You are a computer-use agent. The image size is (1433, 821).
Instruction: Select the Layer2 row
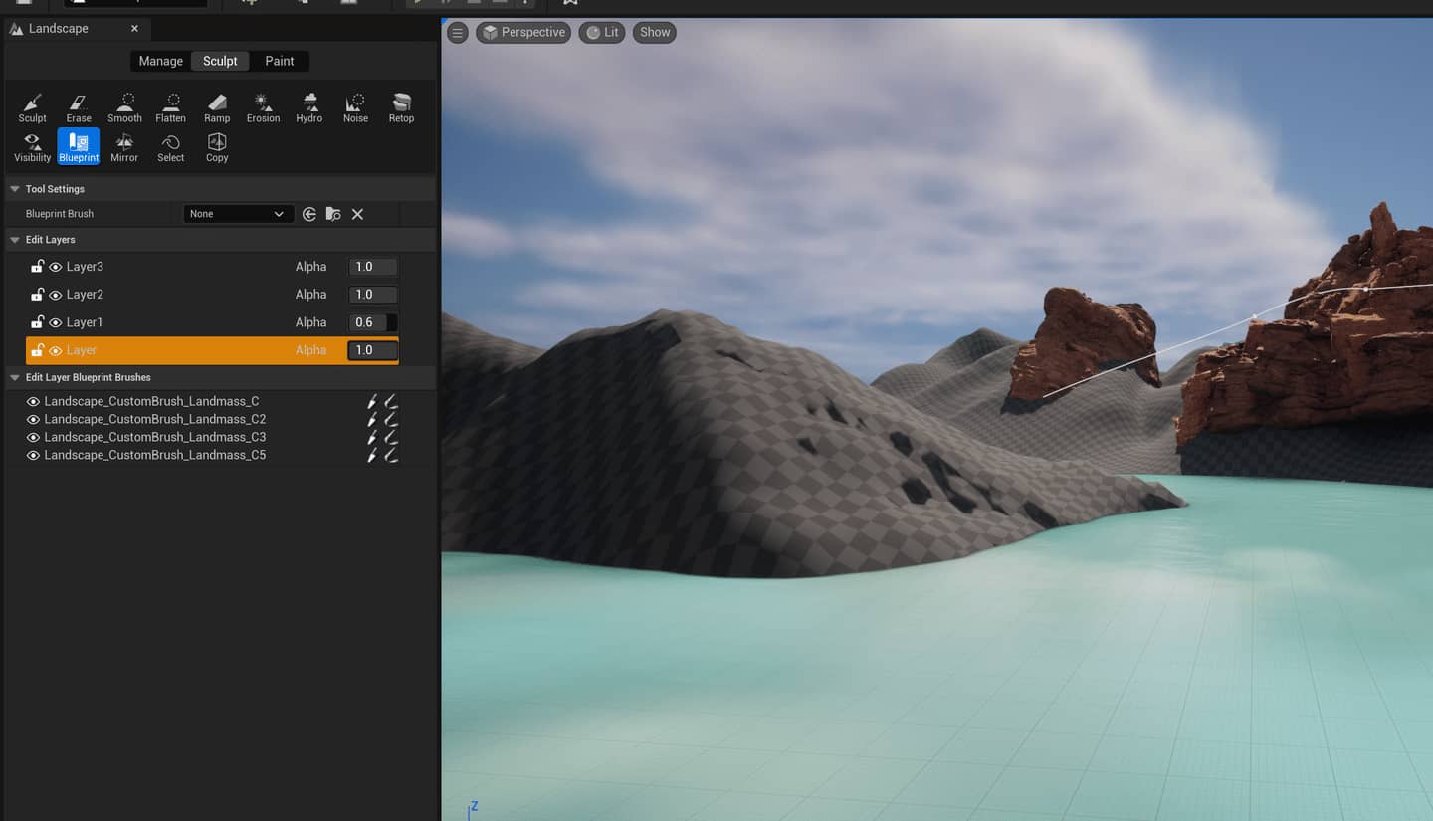click(x=212, y=295)
